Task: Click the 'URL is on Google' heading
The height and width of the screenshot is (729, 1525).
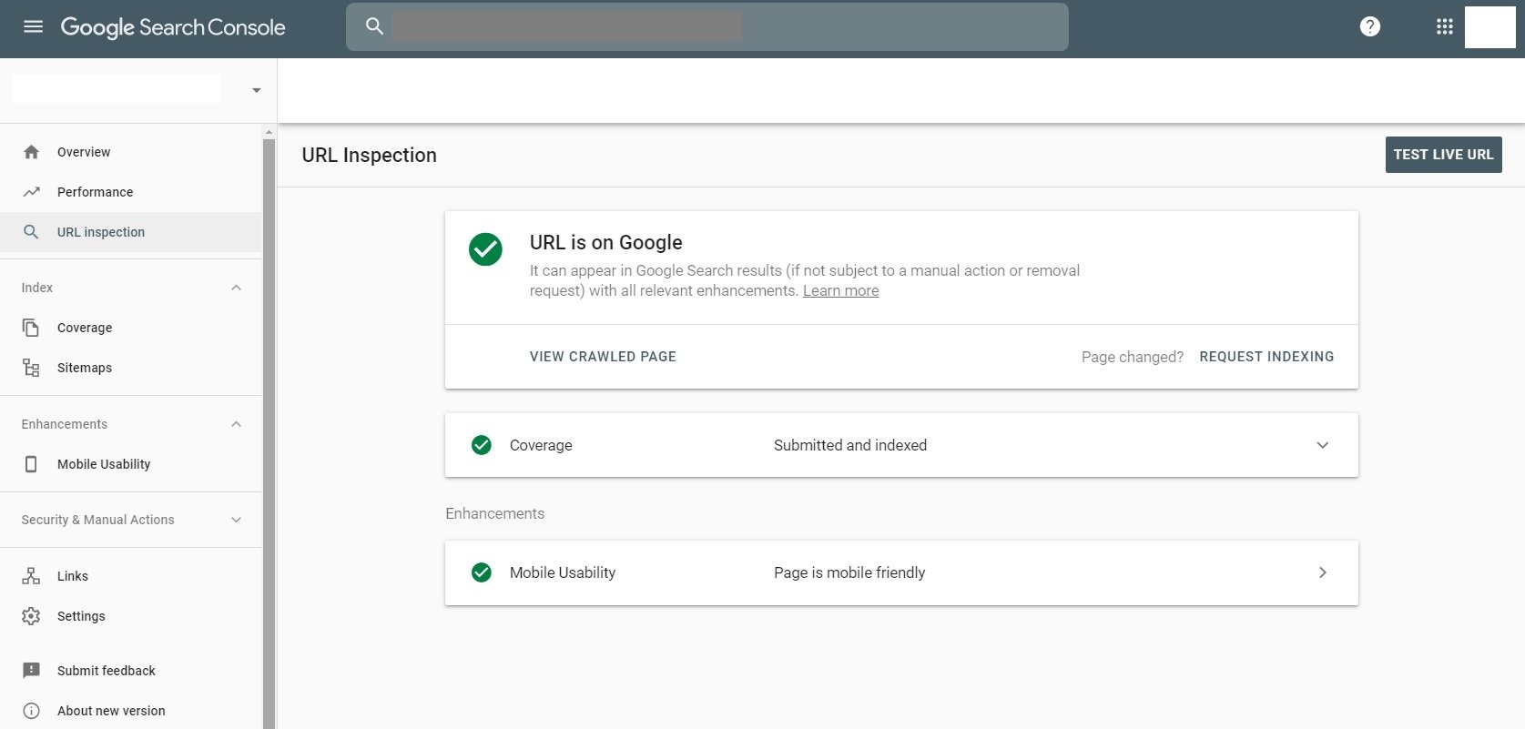Action: 606,243
